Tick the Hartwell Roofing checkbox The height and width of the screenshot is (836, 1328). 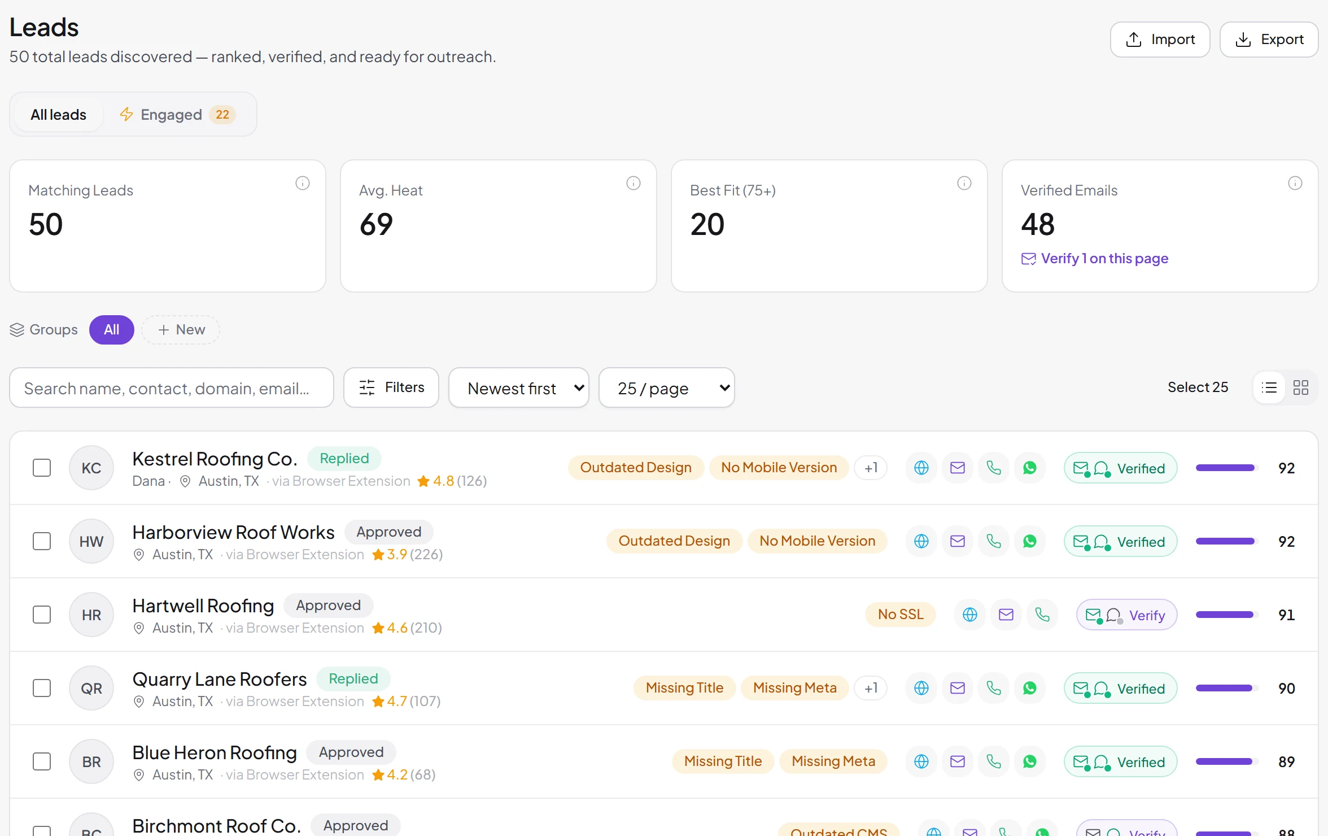click(x=42, y=615)
